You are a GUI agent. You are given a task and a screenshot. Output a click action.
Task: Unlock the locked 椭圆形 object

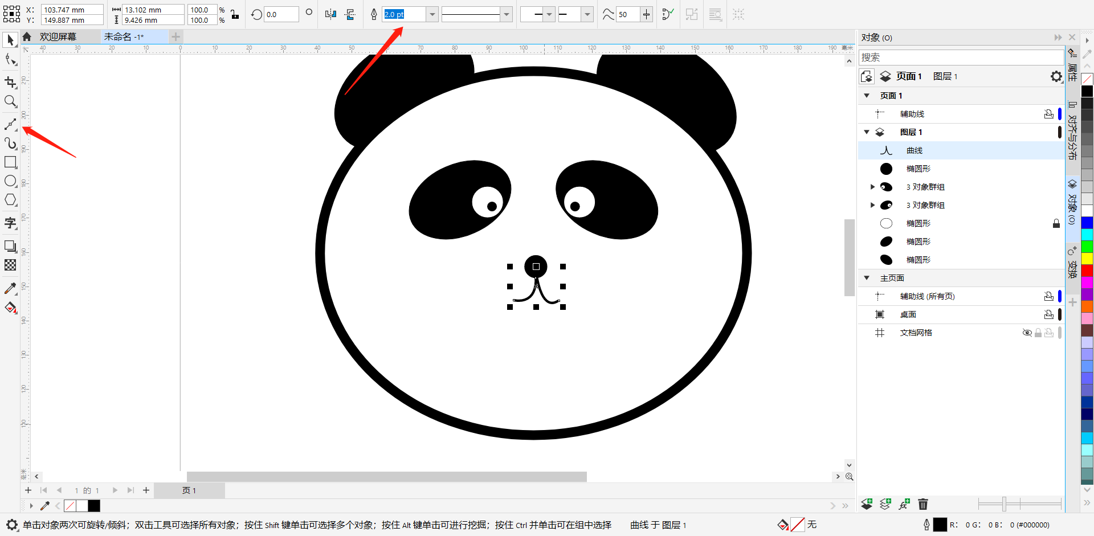click(x=1056, y=223)
